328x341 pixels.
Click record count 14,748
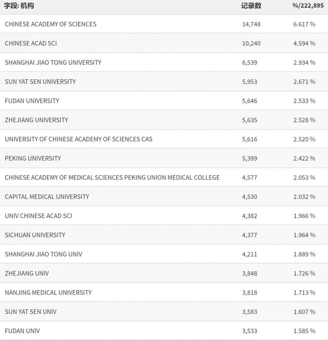click(251, 24)
